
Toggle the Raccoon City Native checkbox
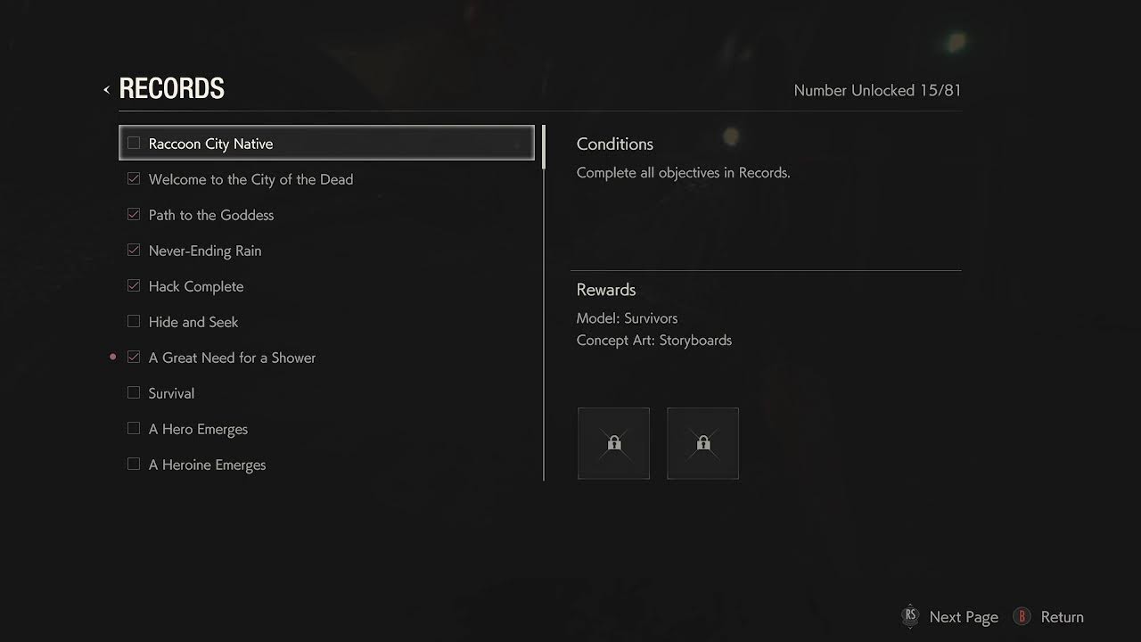click(134, 143)
